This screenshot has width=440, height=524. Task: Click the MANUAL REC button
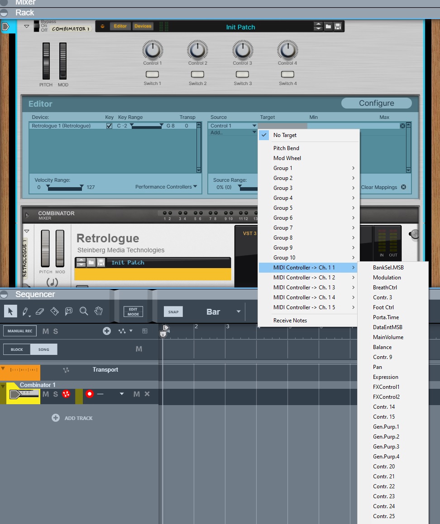[20, 331]
